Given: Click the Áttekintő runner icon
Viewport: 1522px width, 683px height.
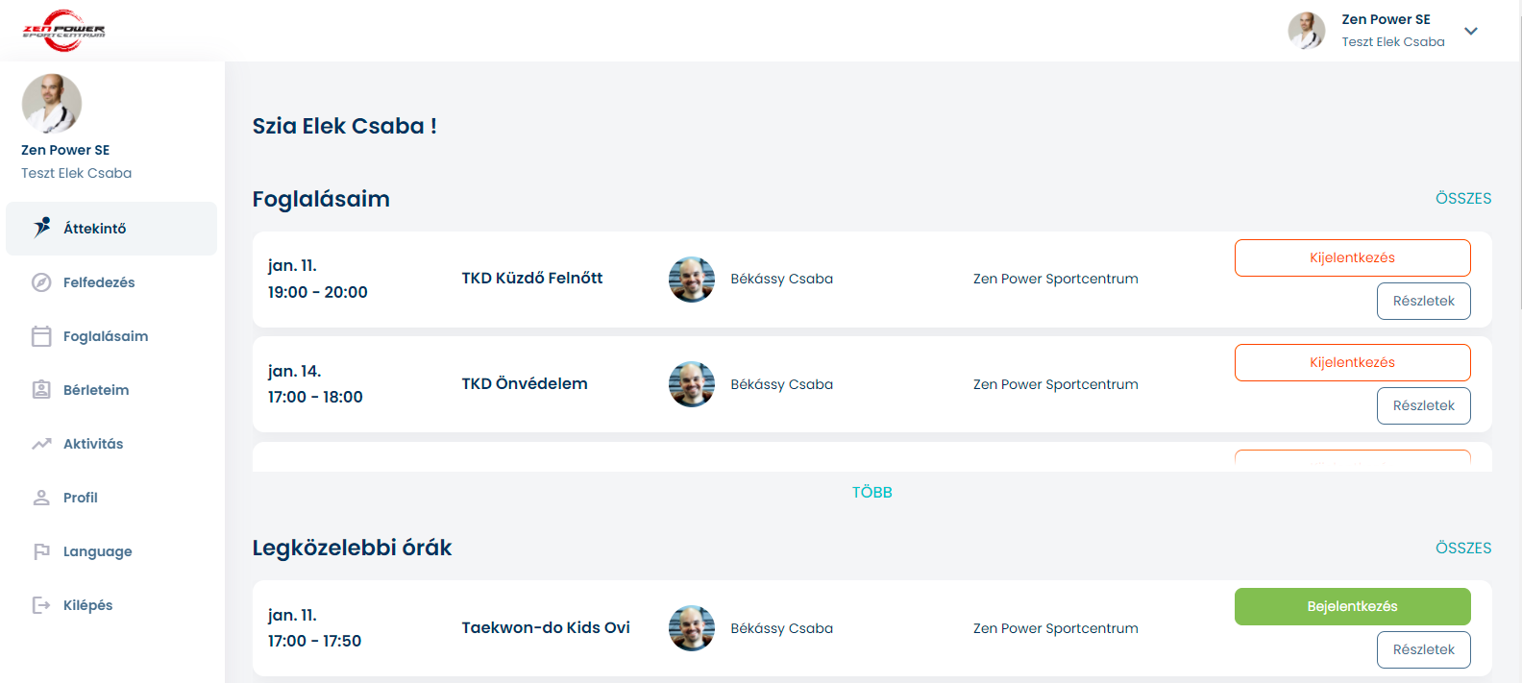Looking at the screenshot, I should coord(41,228).
